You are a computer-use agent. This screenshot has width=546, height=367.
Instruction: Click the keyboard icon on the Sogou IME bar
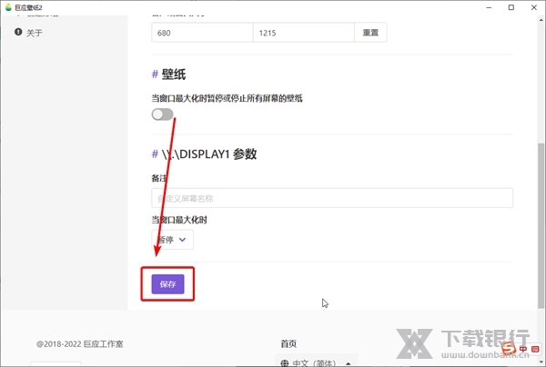(x=535, y=349)
